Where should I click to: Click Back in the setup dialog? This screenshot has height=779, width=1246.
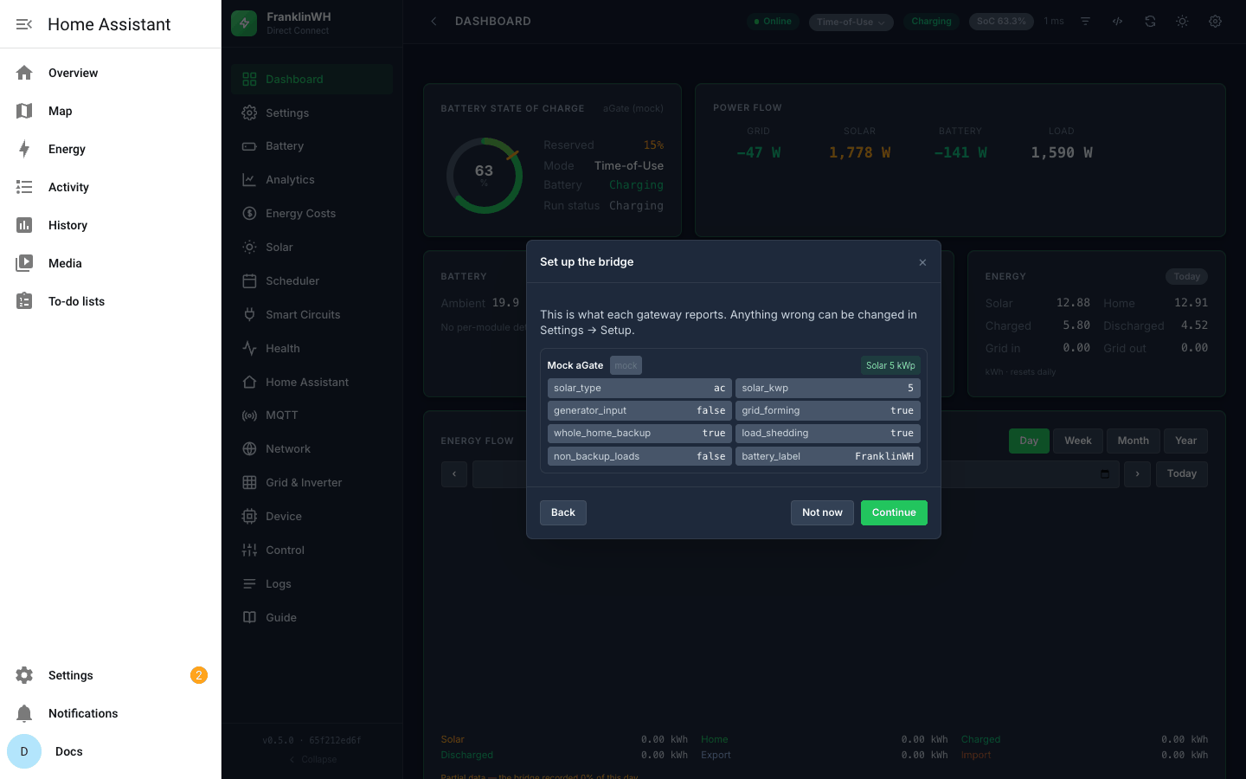coord(563,512)
